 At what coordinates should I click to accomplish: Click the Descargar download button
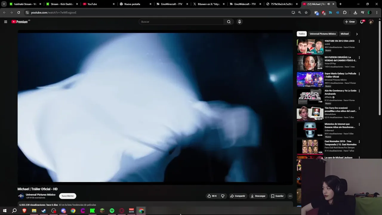coord(258,196)
